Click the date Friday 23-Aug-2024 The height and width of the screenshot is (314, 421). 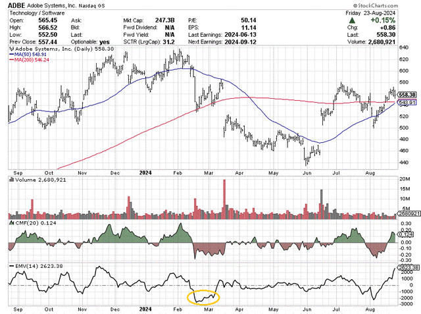click(370, 13)
